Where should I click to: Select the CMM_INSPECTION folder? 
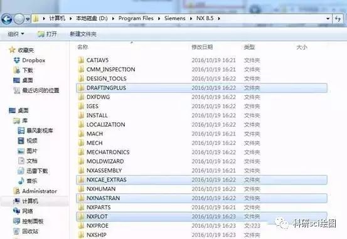pyautogui.click(x=110, y=70)
